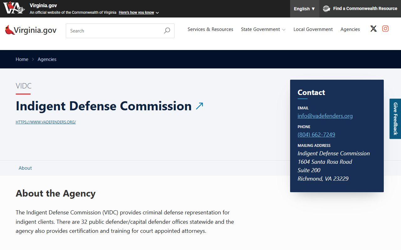This screenshot has height=250, width=401.
Task: Click the About the Agency heading
Action: pyautogui.click(x=56, y=193)
